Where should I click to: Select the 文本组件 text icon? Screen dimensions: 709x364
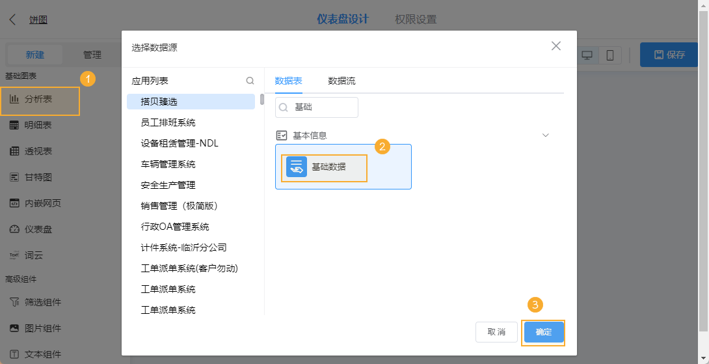tap(14, 354)
